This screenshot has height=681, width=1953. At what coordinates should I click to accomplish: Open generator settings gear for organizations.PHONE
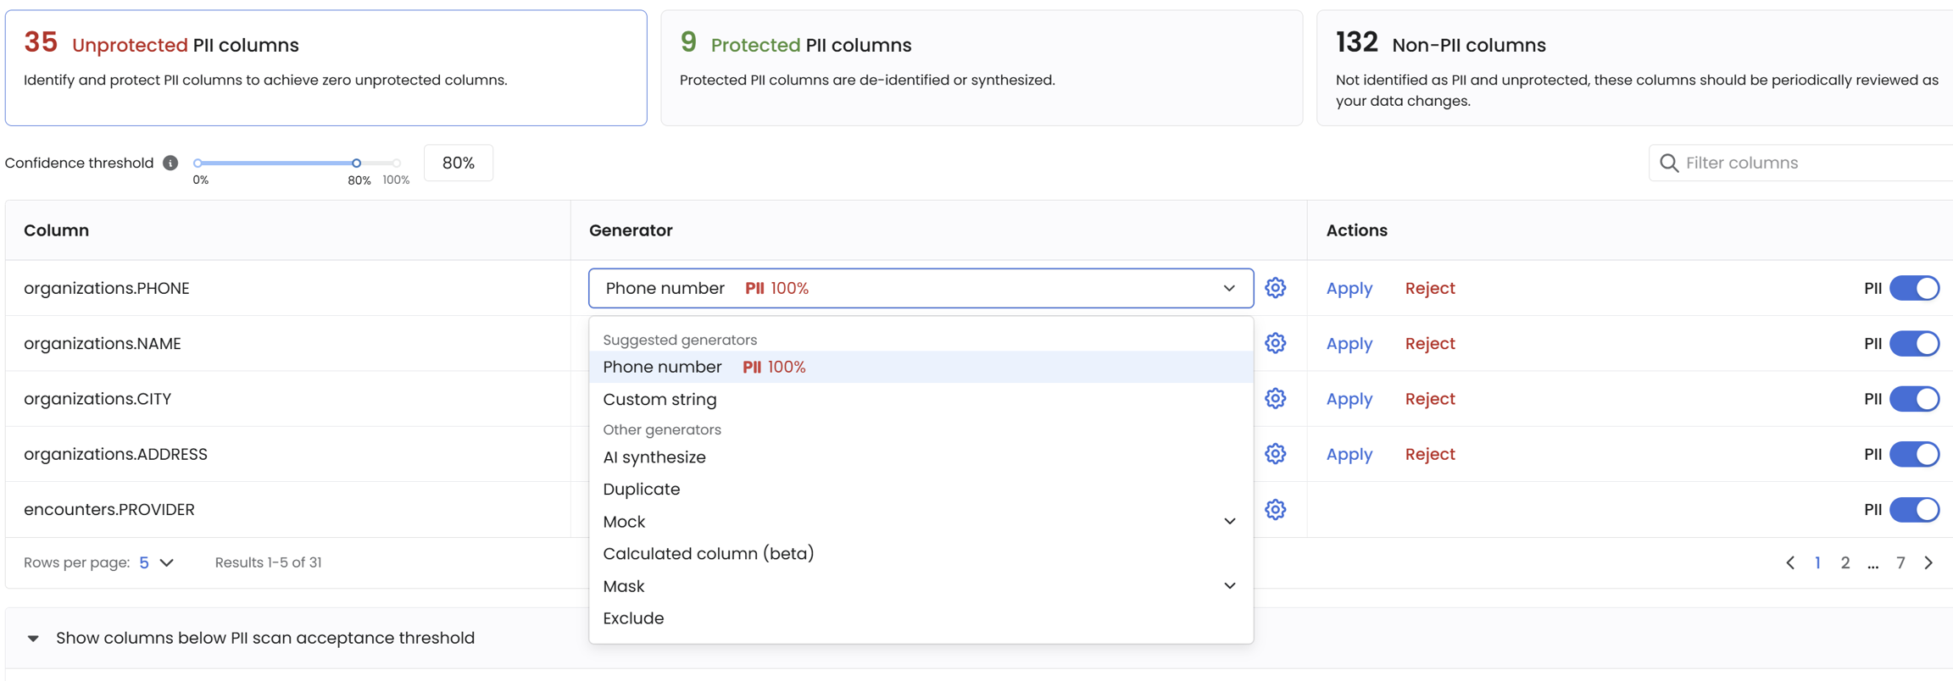click(x=1275, y=288)
